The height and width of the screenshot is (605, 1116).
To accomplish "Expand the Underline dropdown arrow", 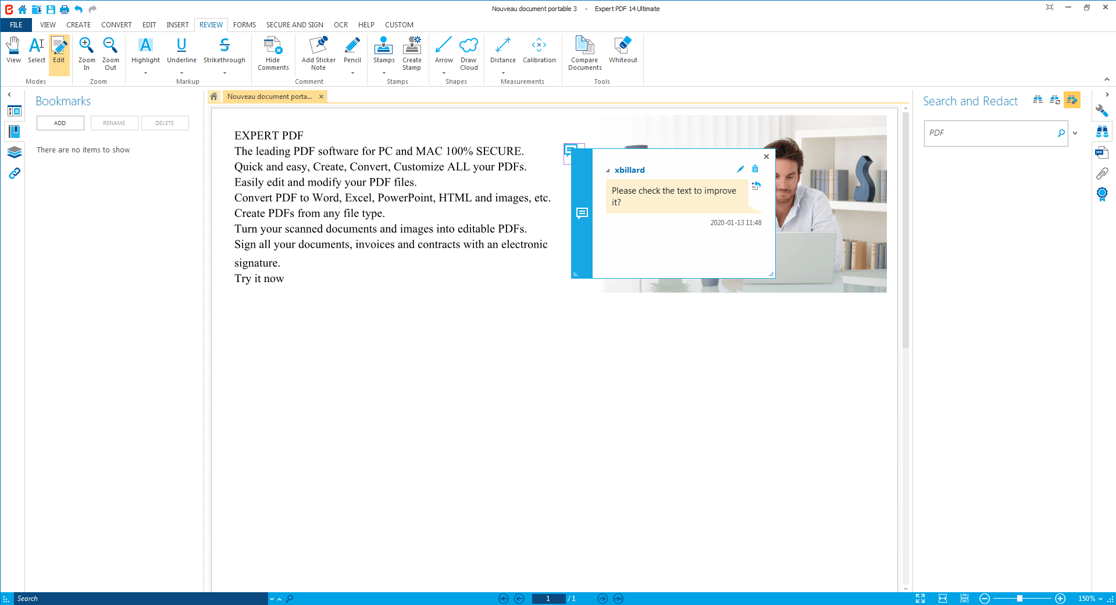I will [181, 73].
